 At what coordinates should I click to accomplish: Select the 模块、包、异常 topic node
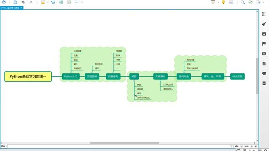click(213, 76)
